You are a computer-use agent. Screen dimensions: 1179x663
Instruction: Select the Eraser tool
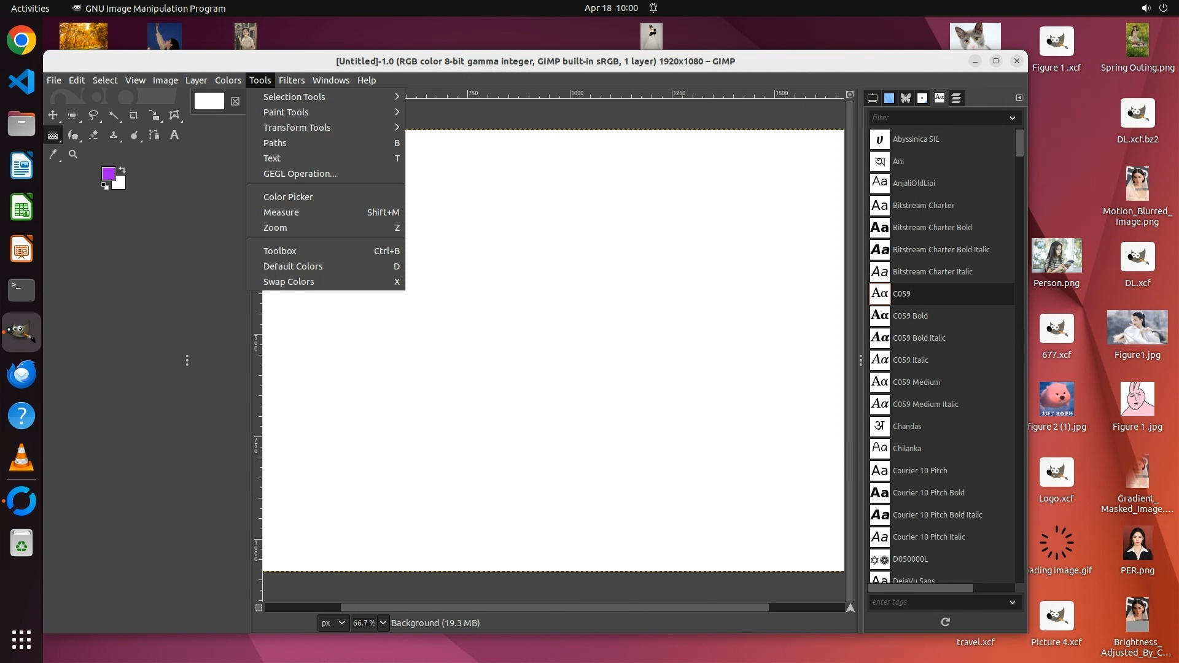[93, 134]
